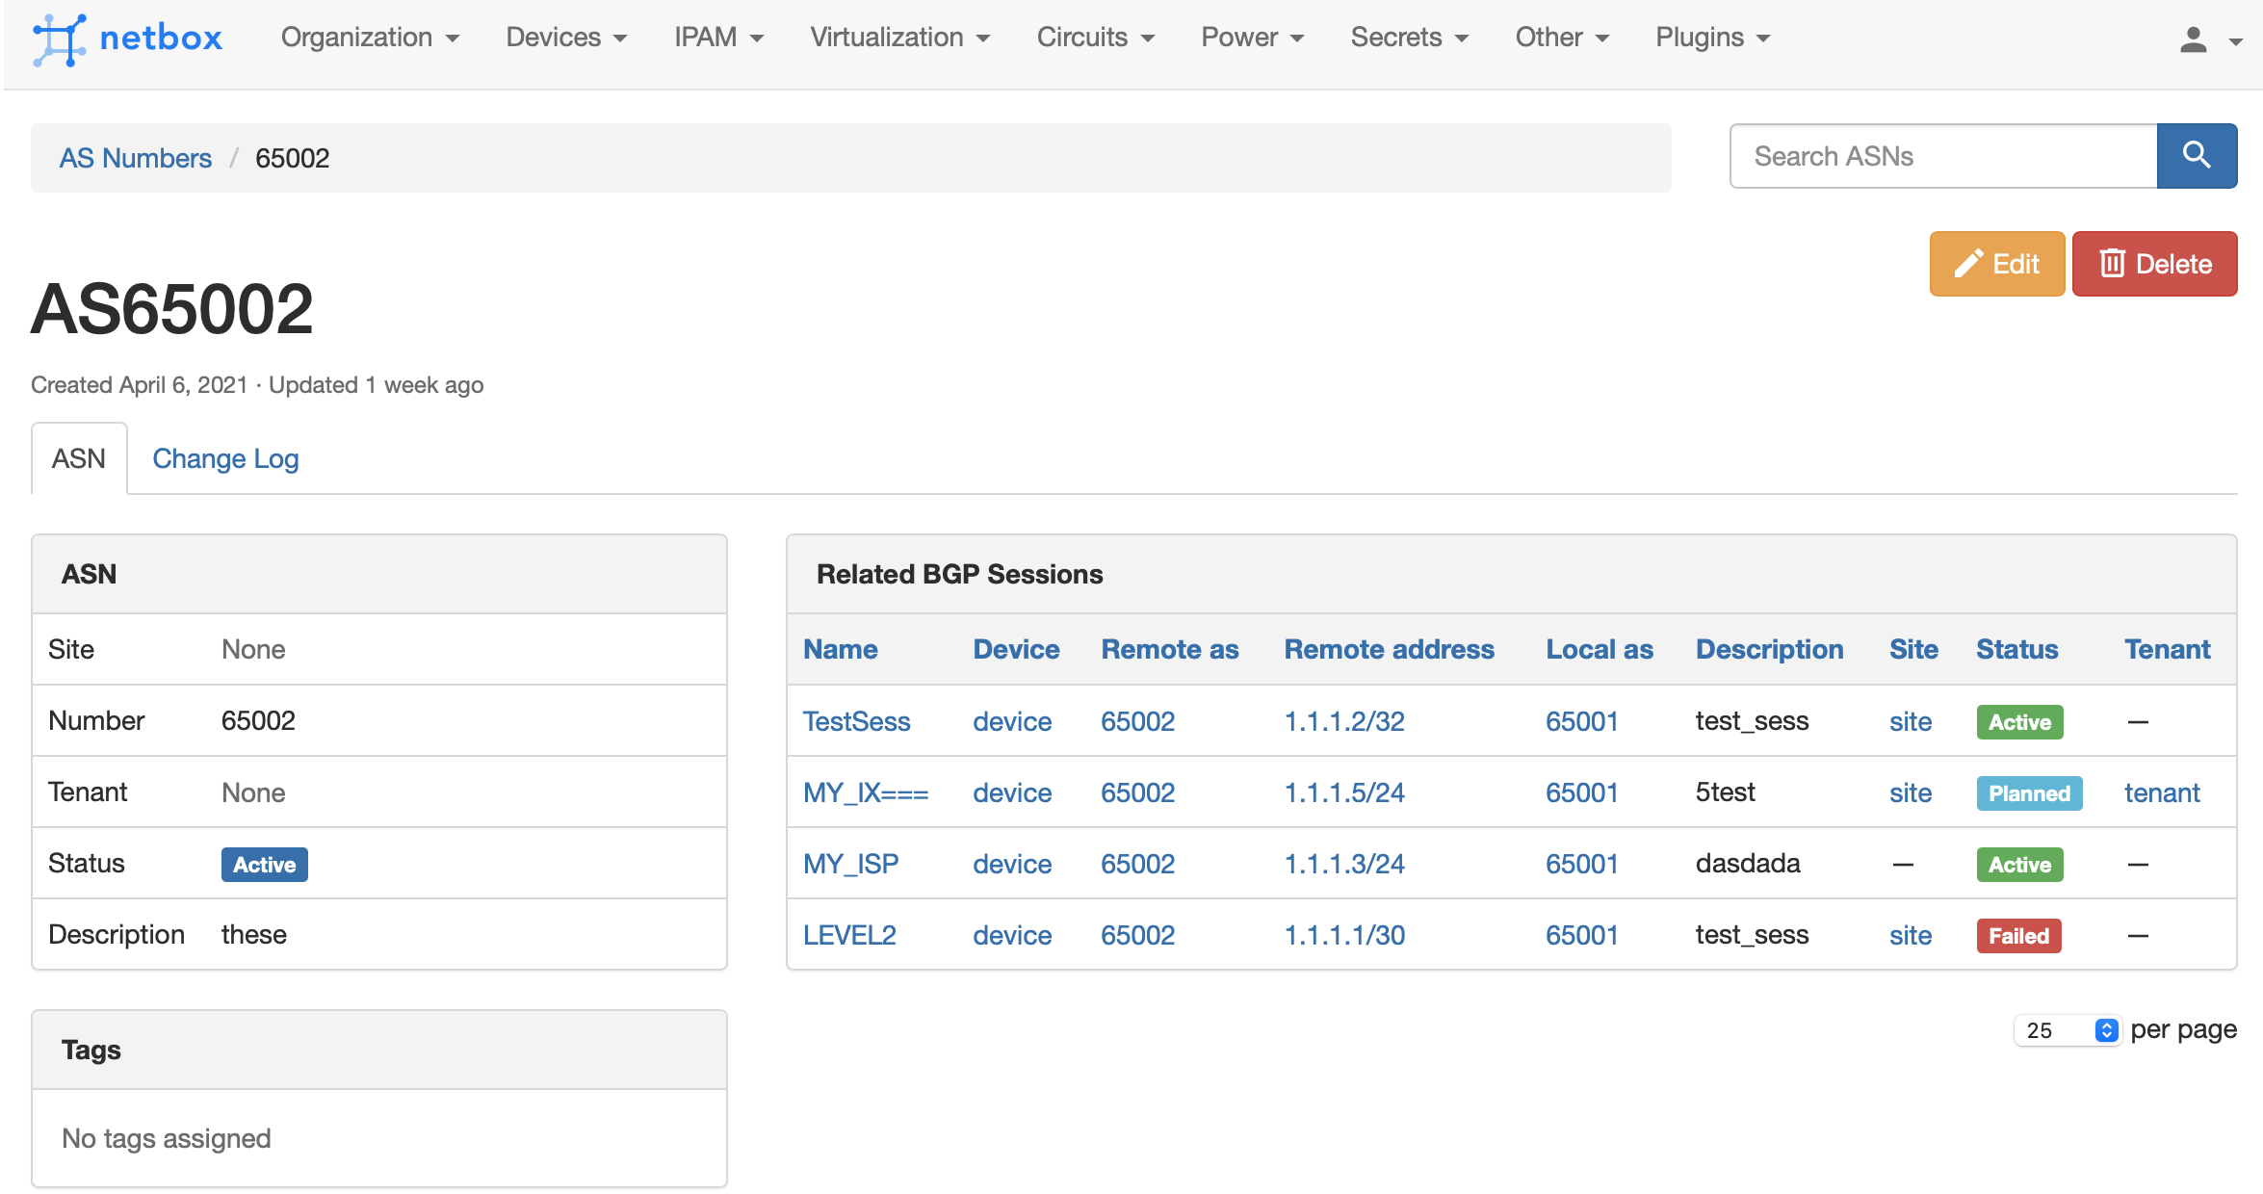
Task: Select the ASN tab
Action: pyautogui.click(x=79, y=458)
